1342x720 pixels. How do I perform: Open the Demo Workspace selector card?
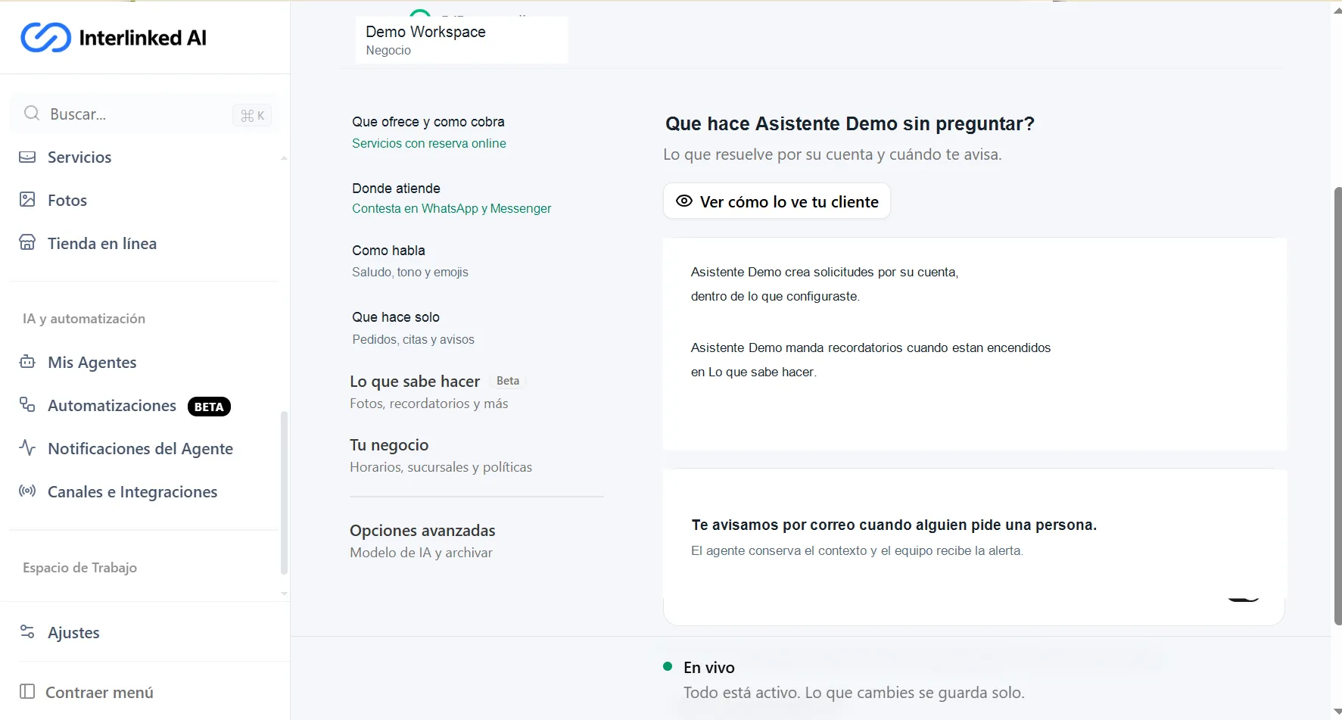click(462, 40)
